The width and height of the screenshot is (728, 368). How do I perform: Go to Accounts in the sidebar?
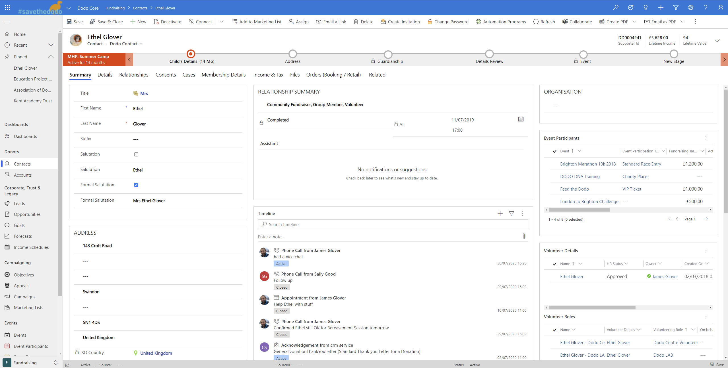(23, 175)
